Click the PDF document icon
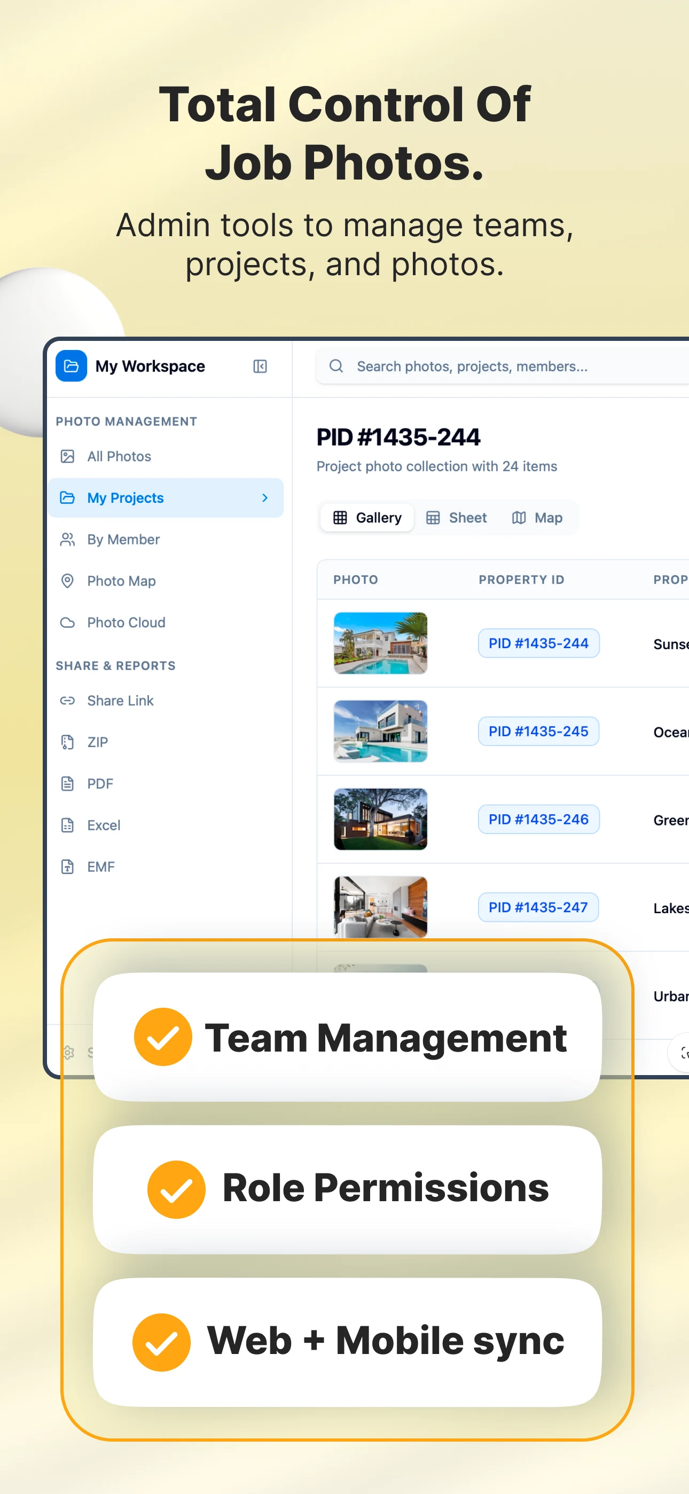The height and width of the screenshot is (1494, 689). (68, 783)
